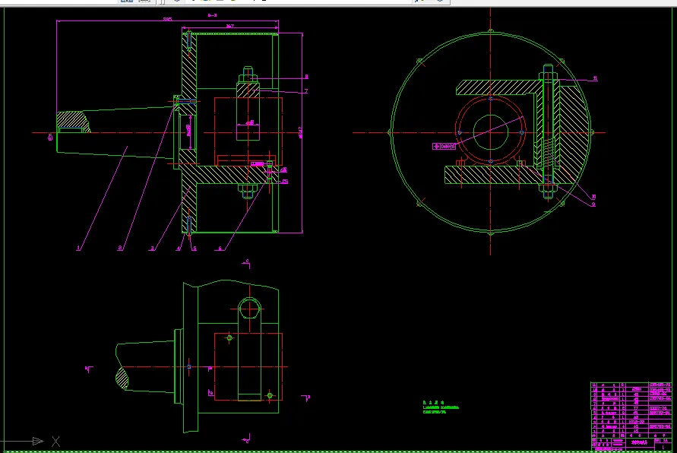This screenshot has width=677, height=453.
Task: Pick the 385 overall length dimension
Action: [x=167, y=19]
